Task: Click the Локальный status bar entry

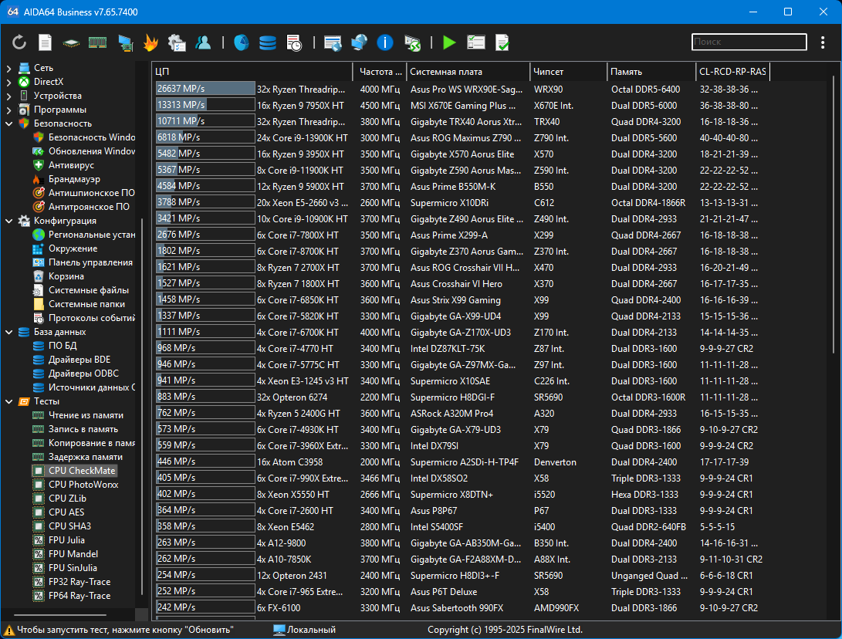Action: [305, 630]
